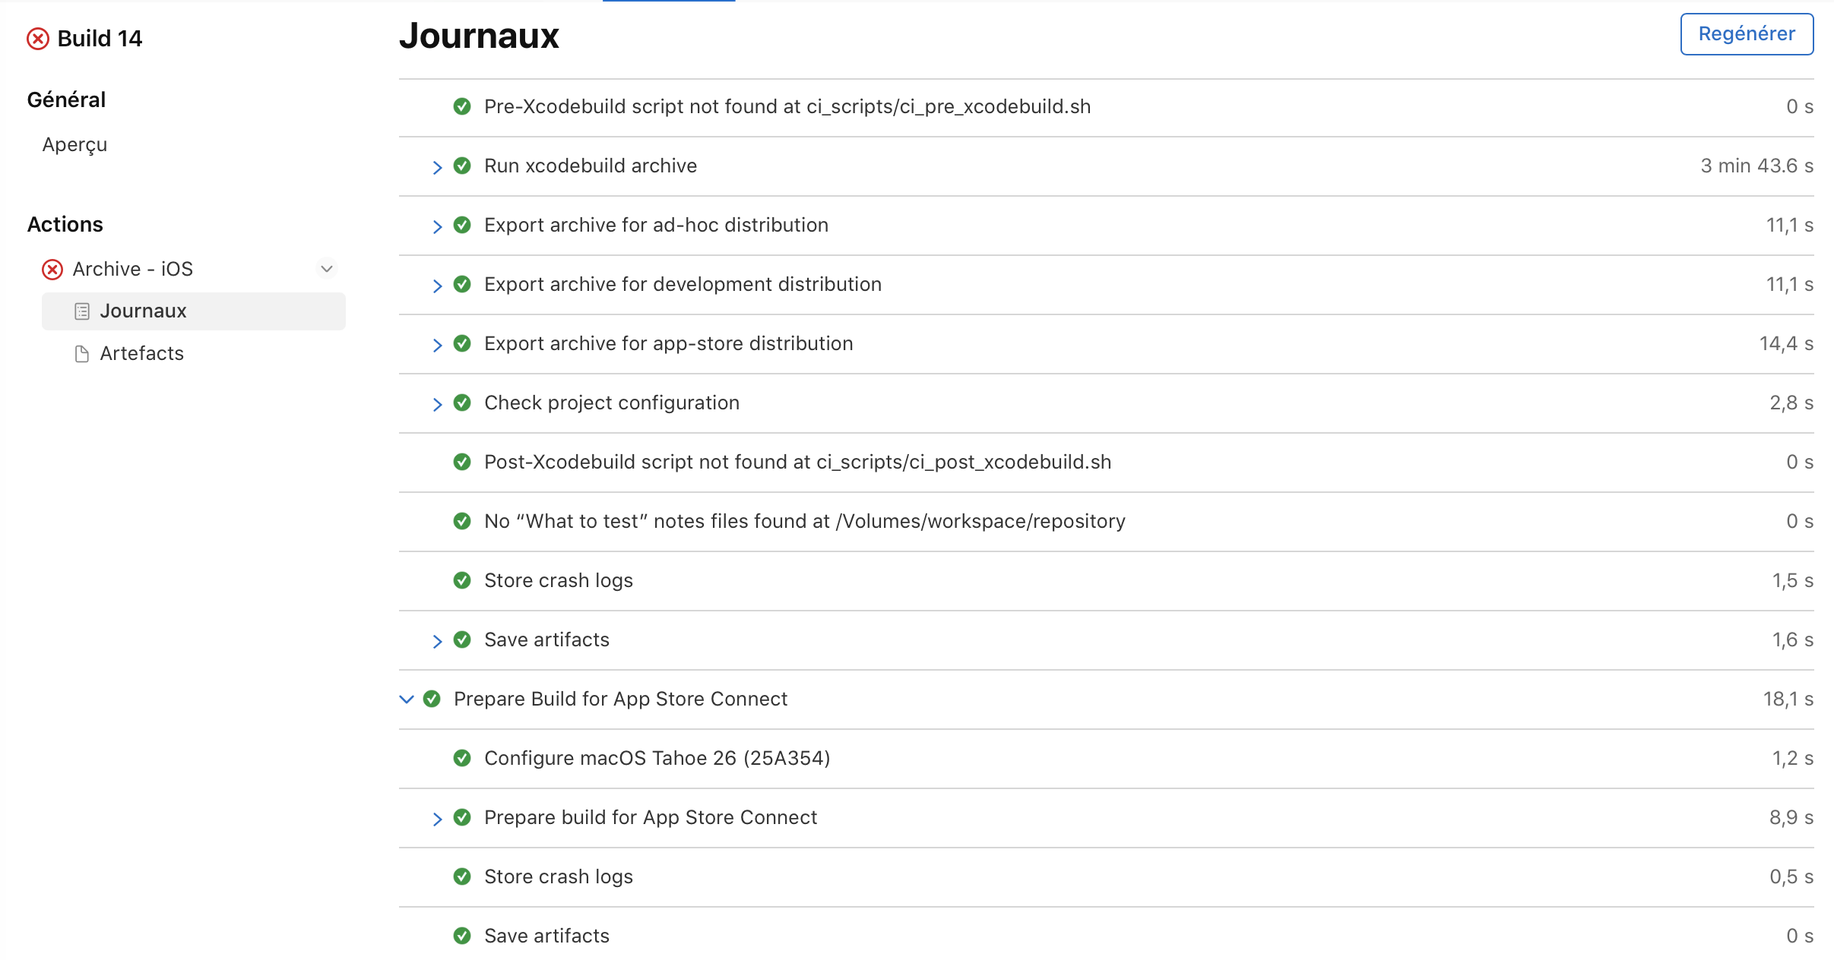The image size is (1834, 960).
Task: Click green checkmark beside Check project configuration
Action: 462,403
